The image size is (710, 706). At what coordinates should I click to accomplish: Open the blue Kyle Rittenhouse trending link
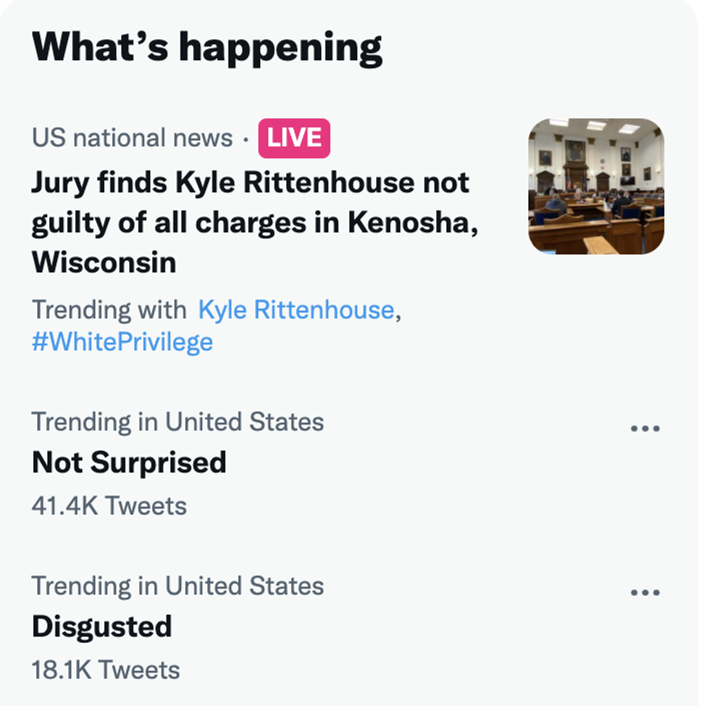pos(296,310)
